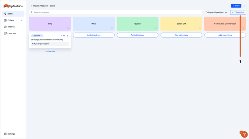Image resolution: width=249 pixels, height=139 pixels.
Task: Click the info icon on Who card
Action: [x=68, y=28]
